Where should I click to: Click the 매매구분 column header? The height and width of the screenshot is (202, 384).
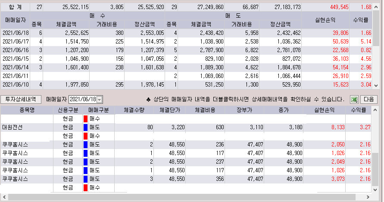pyautogui.click(x=98, y=110)
